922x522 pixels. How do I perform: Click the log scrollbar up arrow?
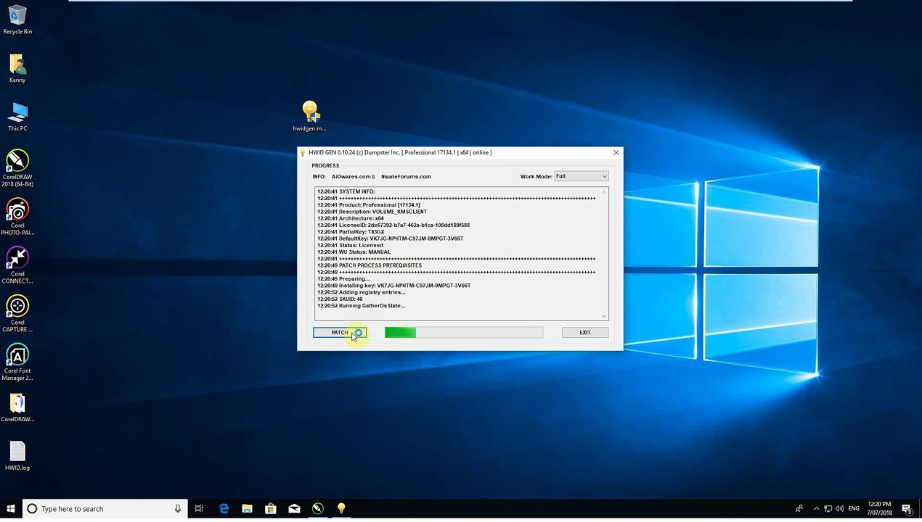click(x=604, y=191)
